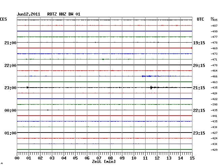Click the DC offset value -464
This screenshot has height=167, width=219.
click(214, 71)
